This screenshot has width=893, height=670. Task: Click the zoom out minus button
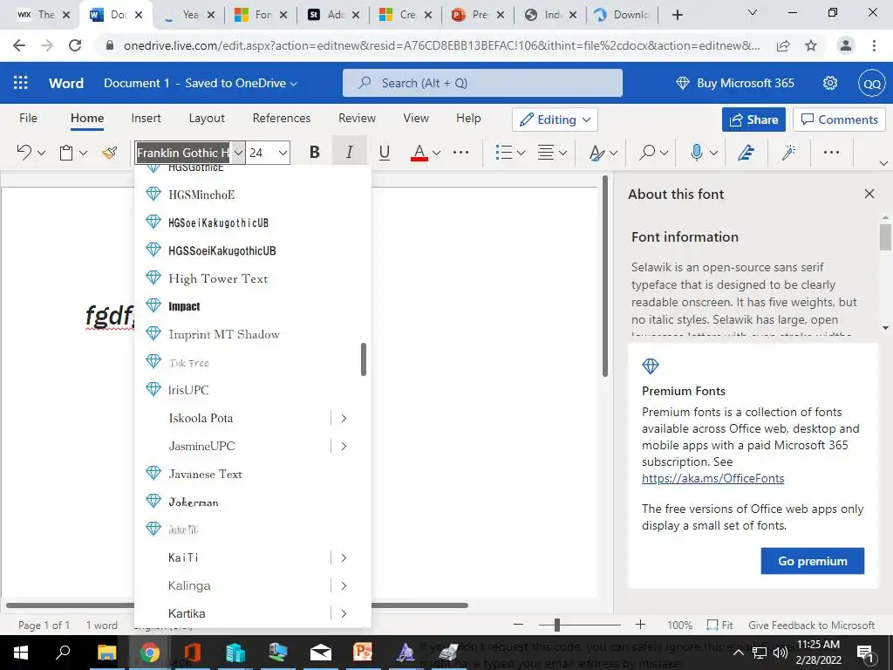tap(518, 625)
